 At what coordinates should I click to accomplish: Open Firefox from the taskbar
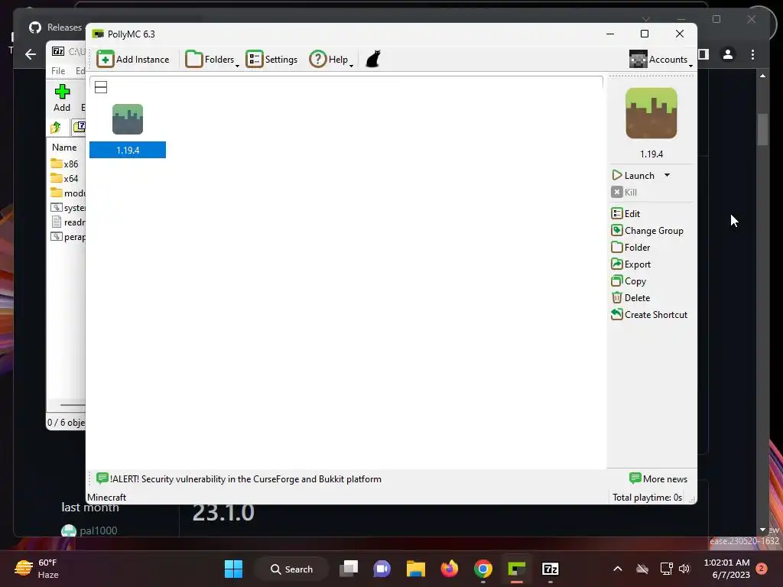tap(450, 569)
